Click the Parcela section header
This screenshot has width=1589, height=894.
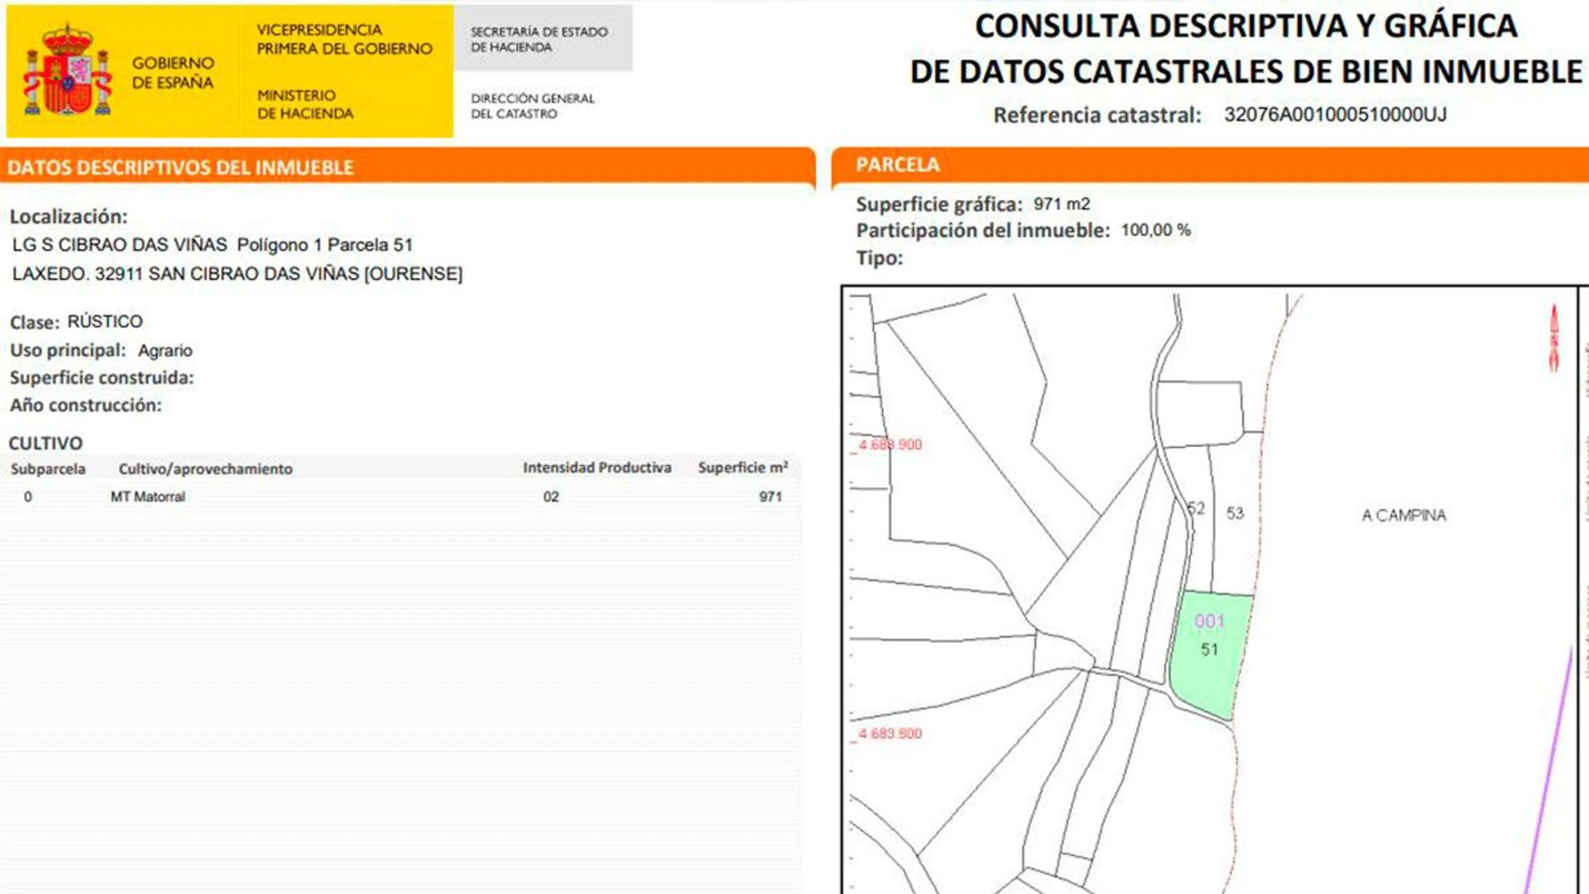[x=897, y=164]
